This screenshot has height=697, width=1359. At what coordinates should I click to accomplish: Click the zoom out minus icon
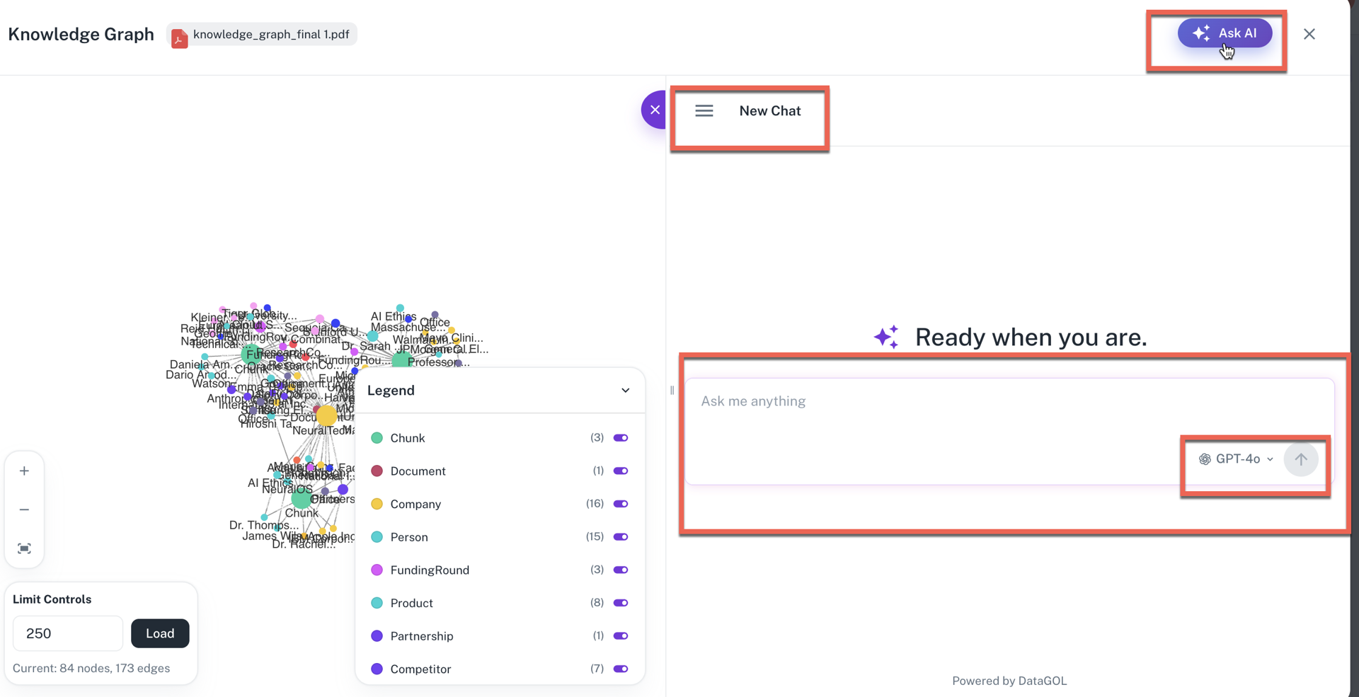(x=24, y=509)
